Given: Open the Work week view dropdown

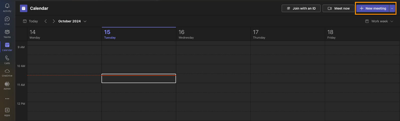Looking at the screenshot, I should (x=379, y=21).
